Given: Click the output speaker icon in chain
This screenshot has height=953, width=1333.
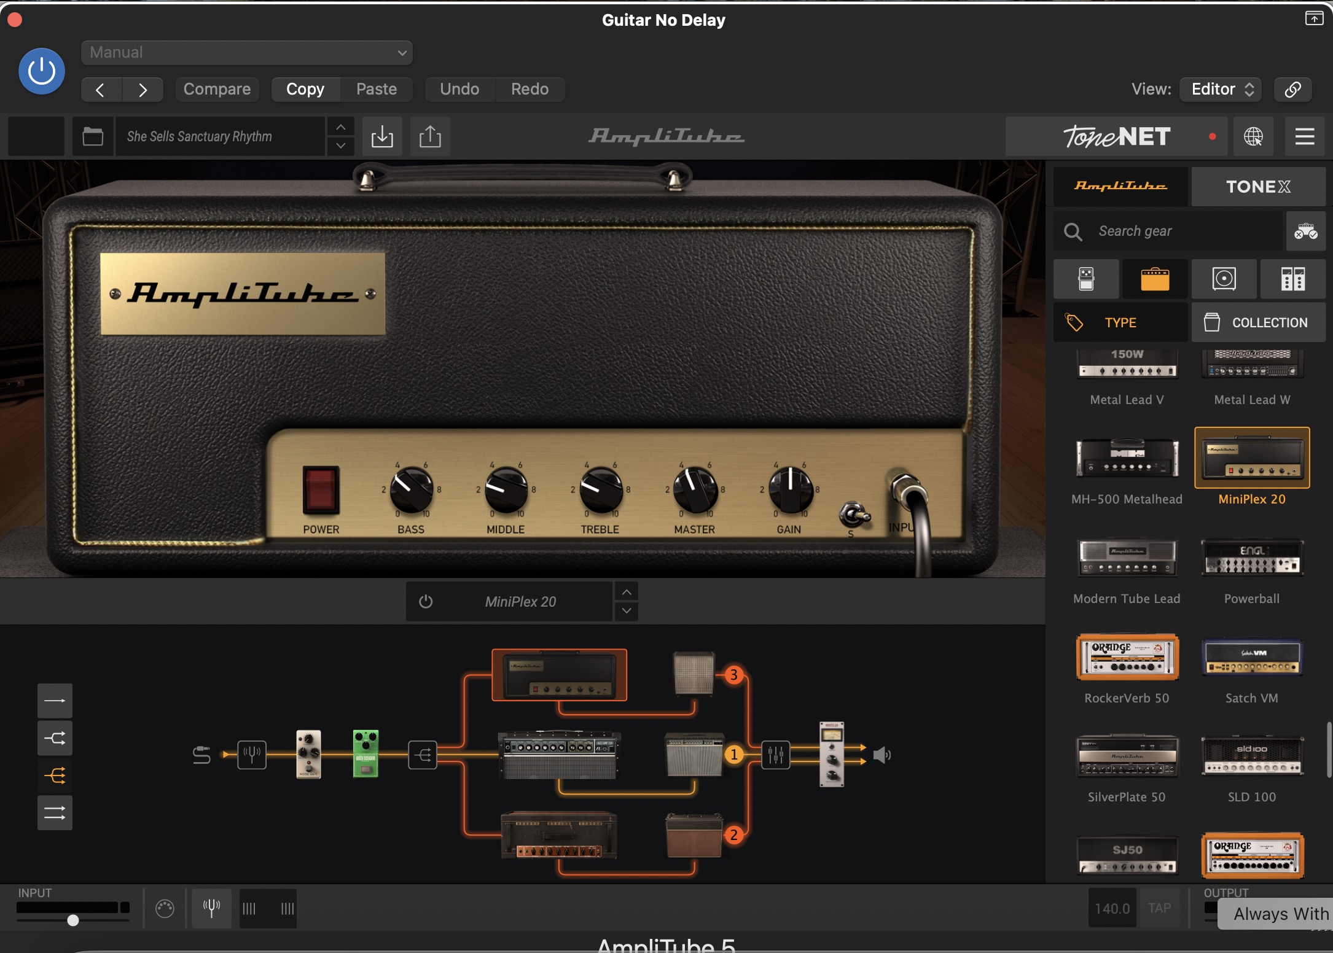Looking at the screenshot, I should tap(881, 755).
